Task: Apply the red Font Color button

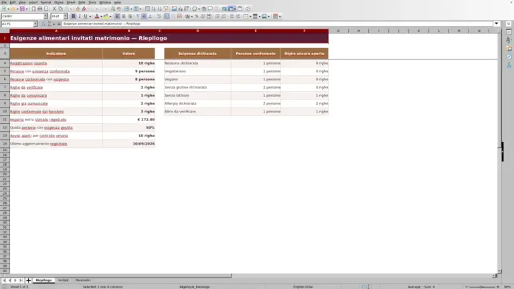Action: click(x=96, y=16)
